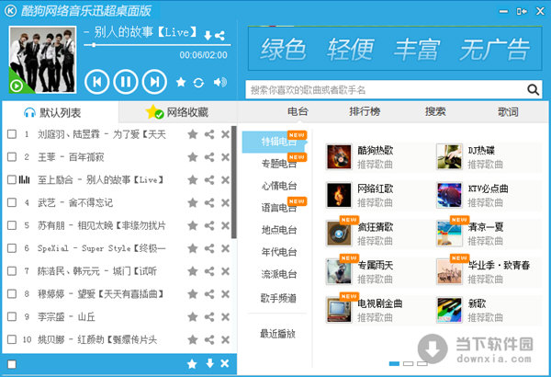Toggle the loop playback mode icon

(198, 83)
